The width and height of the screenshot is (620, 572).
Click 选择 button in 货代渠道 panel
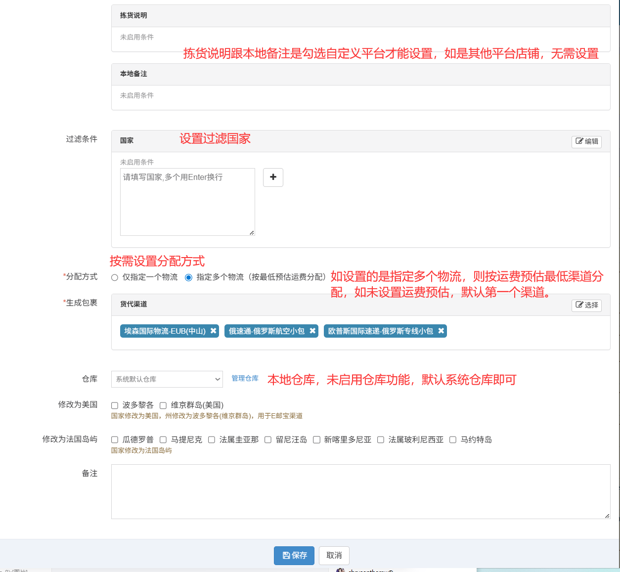pos(586,305)
